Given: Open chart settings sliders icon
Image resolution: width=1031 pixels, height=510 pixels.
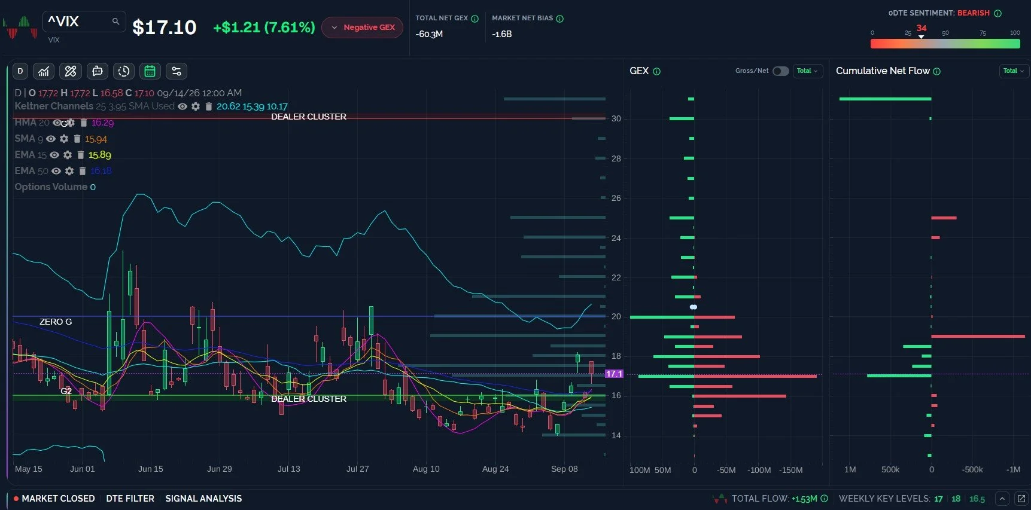Looking at the screenshot, I should tap(177, 71).
